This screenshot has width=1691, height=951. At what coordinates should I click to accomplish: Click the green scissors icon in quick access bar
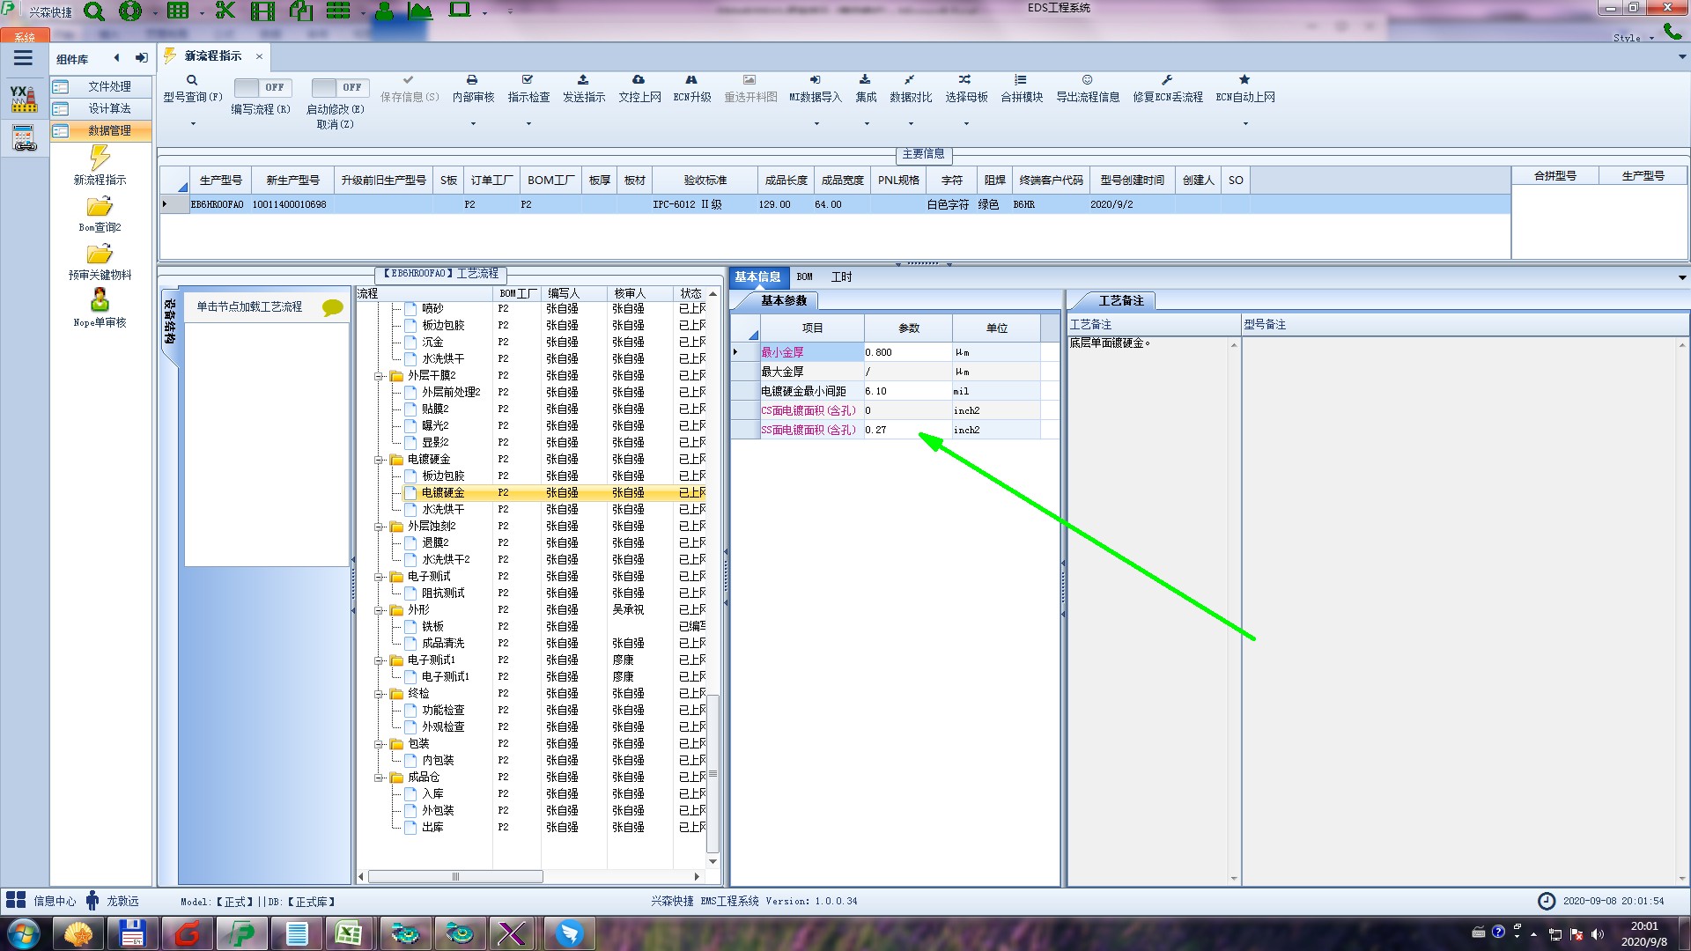pyautogui.click(x=225, y=11)
